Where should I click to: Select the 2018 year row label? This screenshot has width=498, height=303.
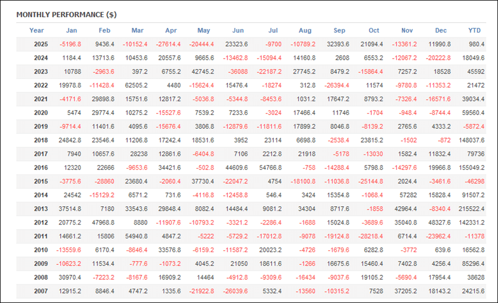[40, 140]
